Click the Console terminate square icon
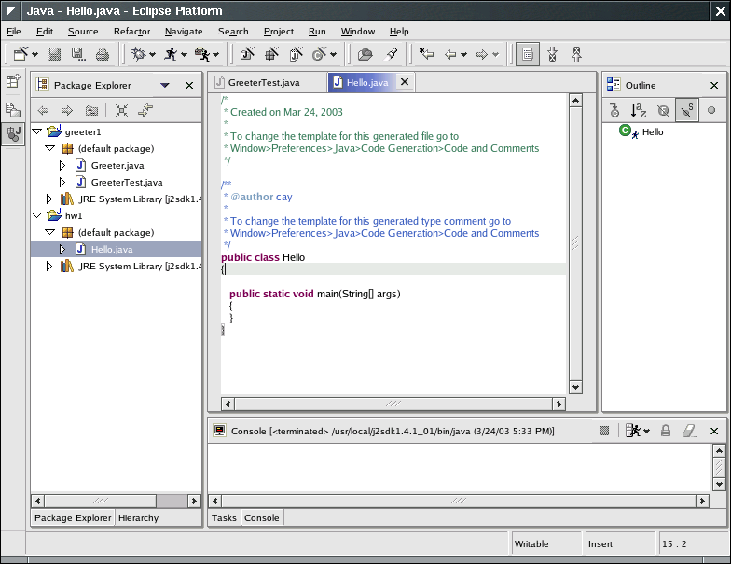This screenshot has height=564, width=731. 604,431
